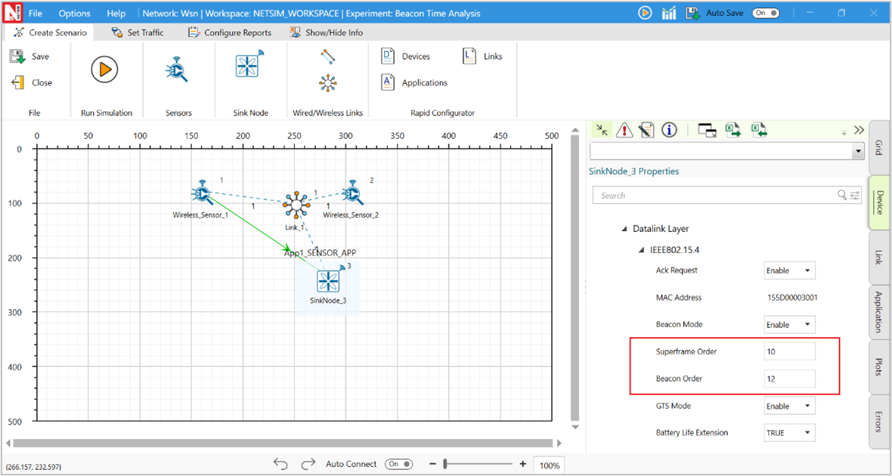This screenshot has height=476, width=892.
Task: Click the Run Simulation play icon
Action: pyautogui.click(x=104, y=70)
